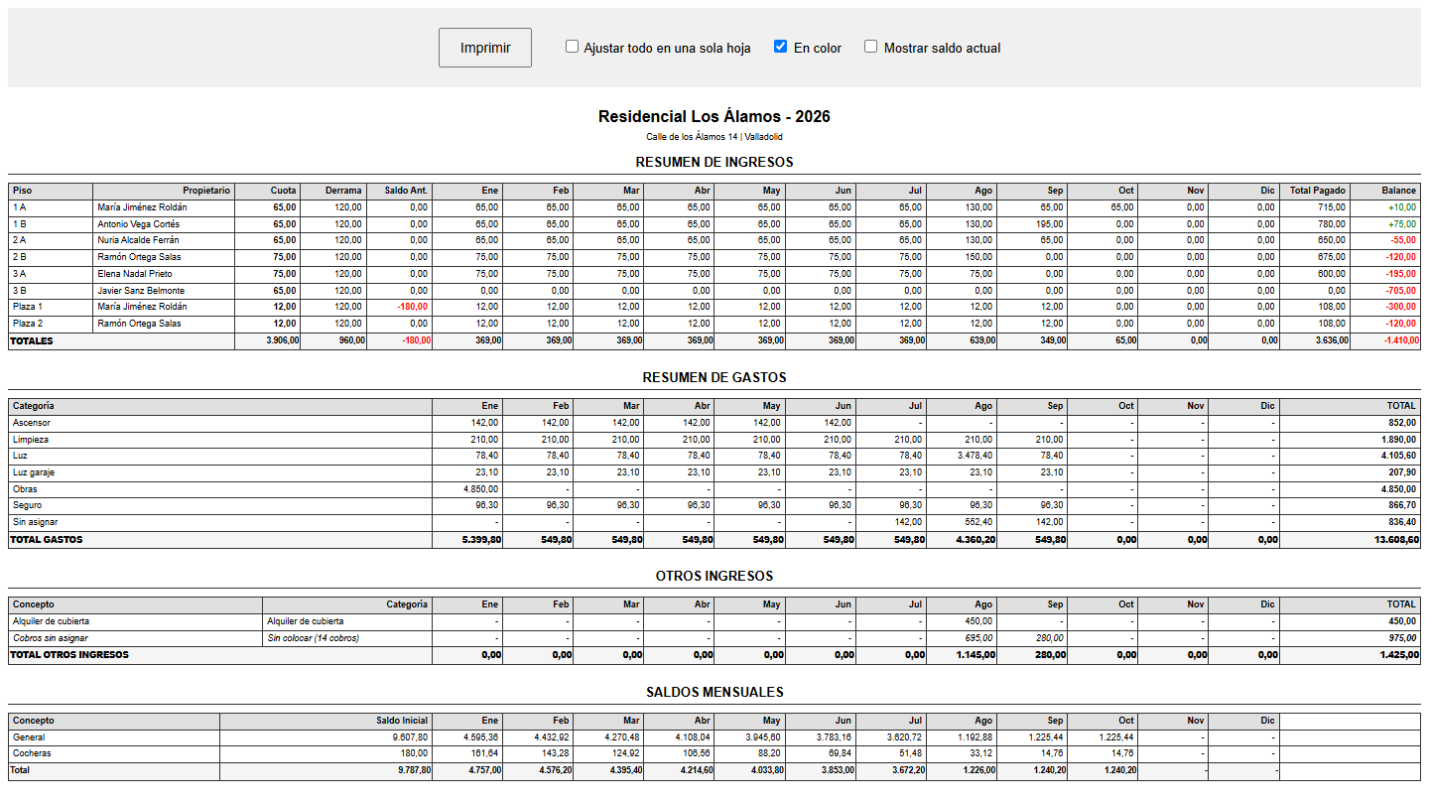The image size is (1429, 801).
Task: Click the General saldos row label
Action: click(29, 737)
